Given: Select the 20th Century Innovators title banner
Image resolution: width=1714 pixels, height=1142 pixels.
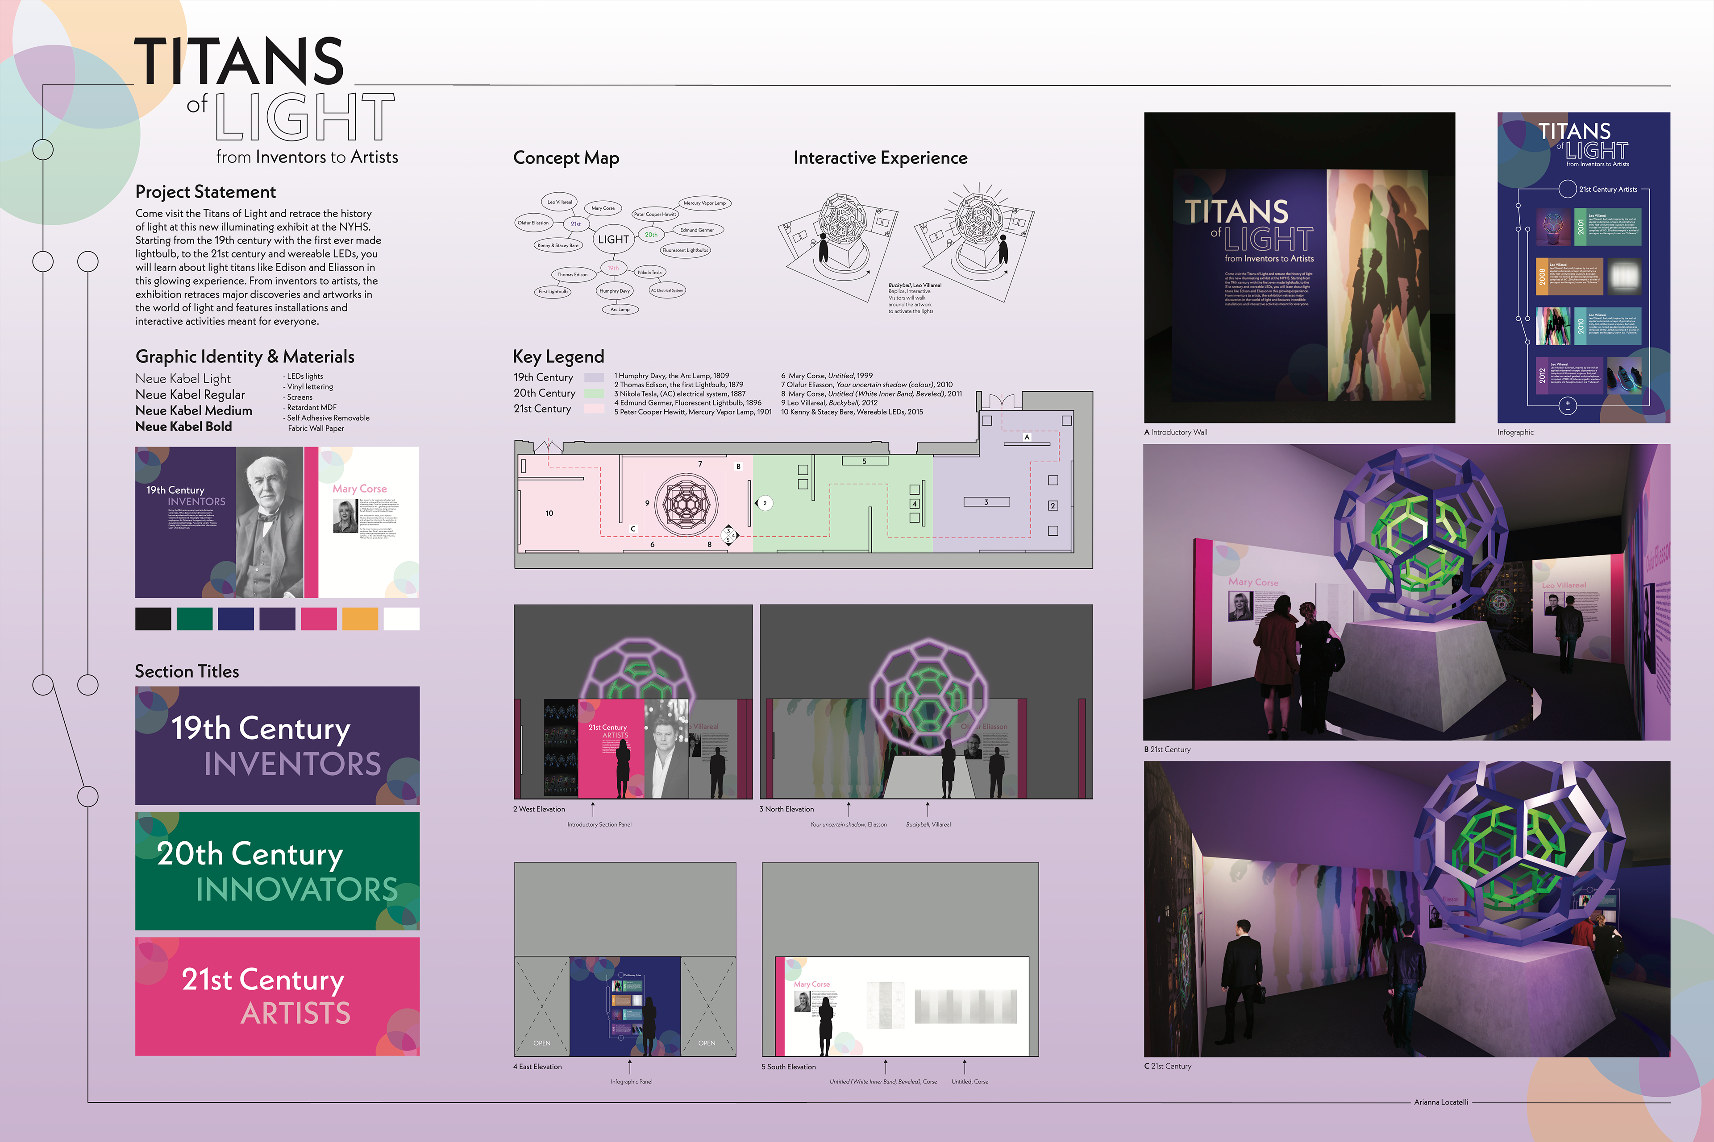Looking at the screenshot, I should pos(278,871).
